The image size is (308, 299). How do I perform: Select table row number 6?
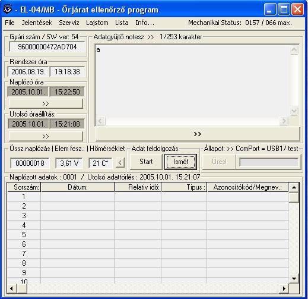(148, 244)
